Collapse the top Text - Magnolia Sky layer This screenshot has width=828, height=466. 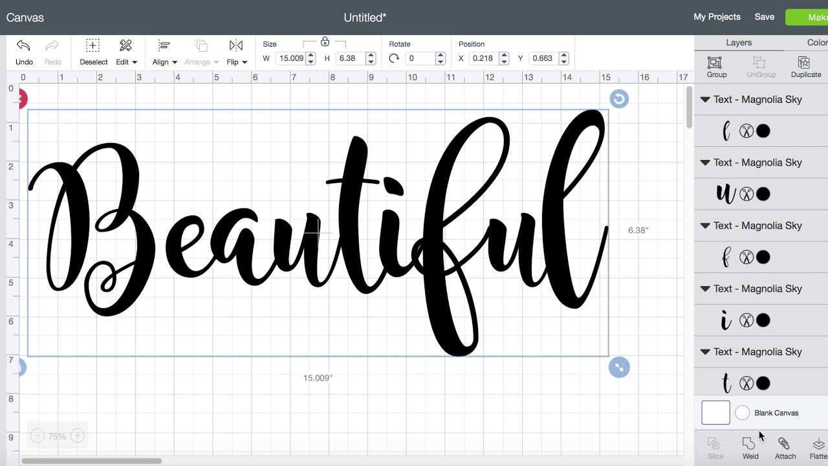click(x=705, y=100)
